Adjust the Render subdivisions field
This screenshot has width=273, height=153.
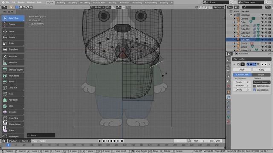(x=242, y=82)
